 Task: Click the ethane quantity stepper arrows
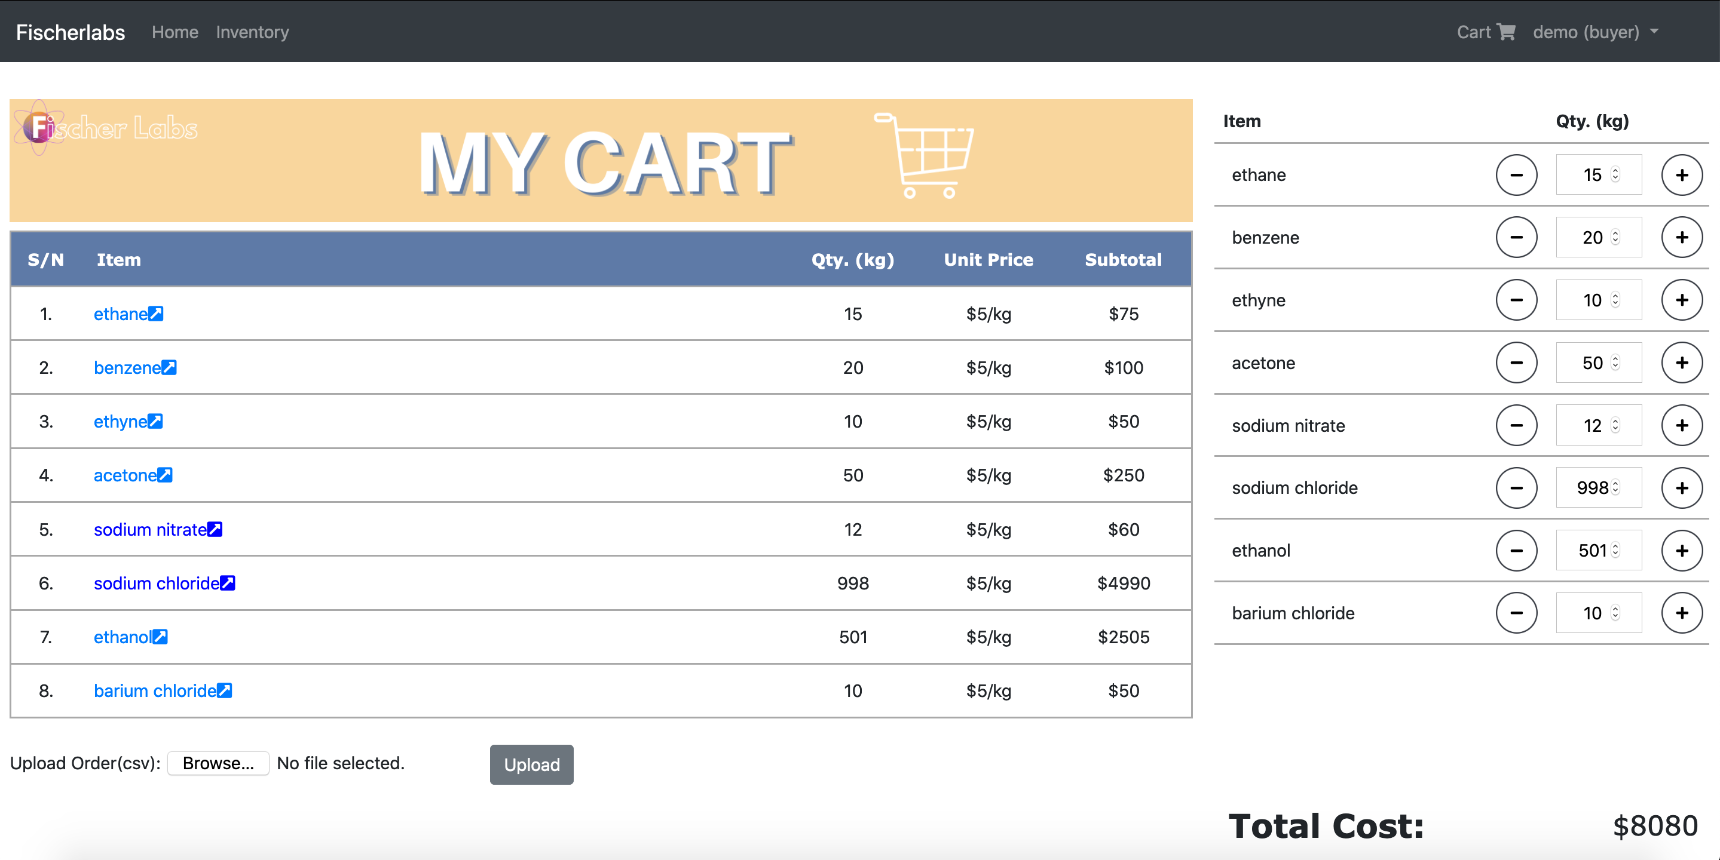pos(1615,175)
